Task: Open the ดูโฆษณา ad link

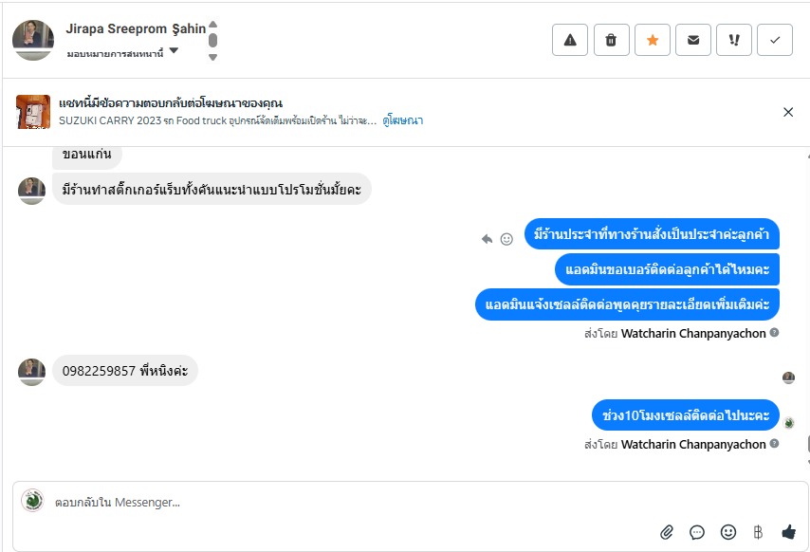Action: (x=403, y=120)
